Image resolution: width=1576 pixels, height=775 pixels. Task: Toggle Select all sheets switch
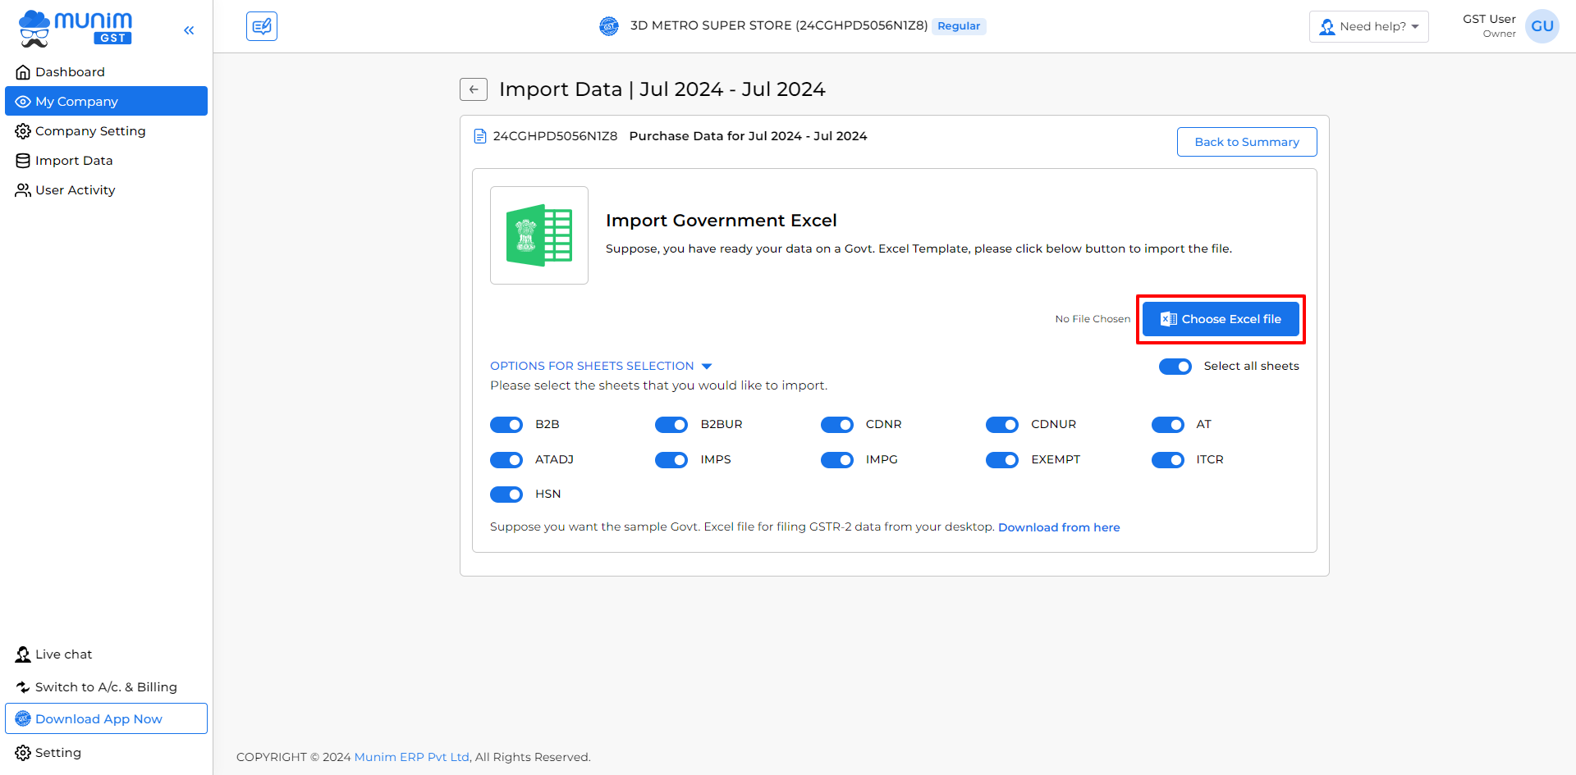pyautogui.click(x=1175, y=367)
